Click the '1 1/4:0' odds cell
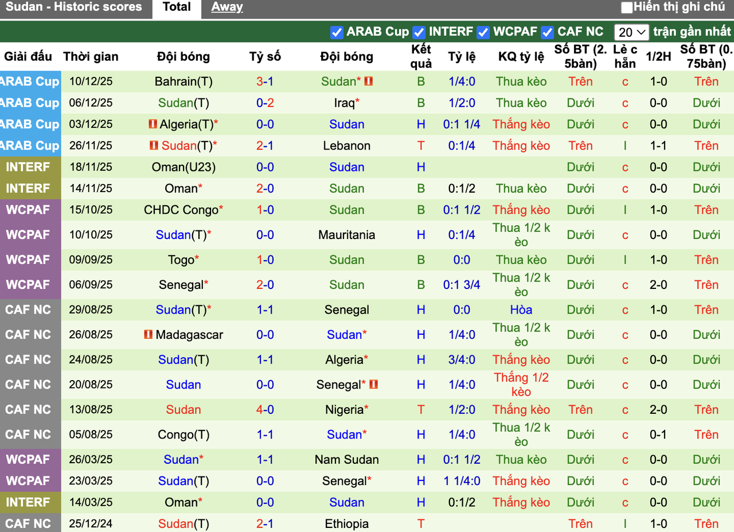Viewport: 734px width, 532px height. click(x=462, y=481)
